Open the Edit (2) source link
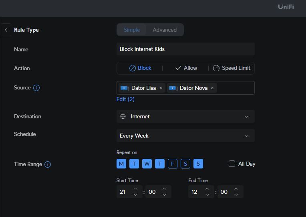Screen dimensions: 306x217 point(125,99)
